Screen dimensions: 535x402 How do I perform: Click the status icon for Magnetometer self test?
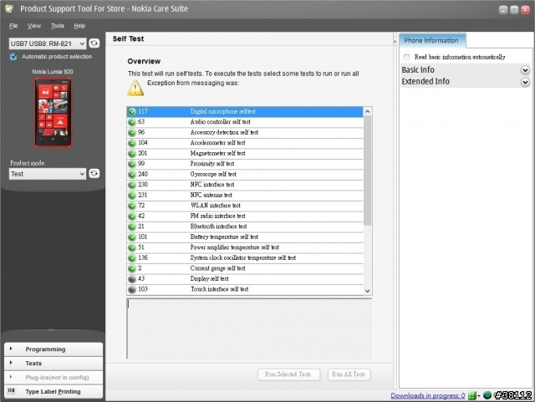[x=132, y=154]
